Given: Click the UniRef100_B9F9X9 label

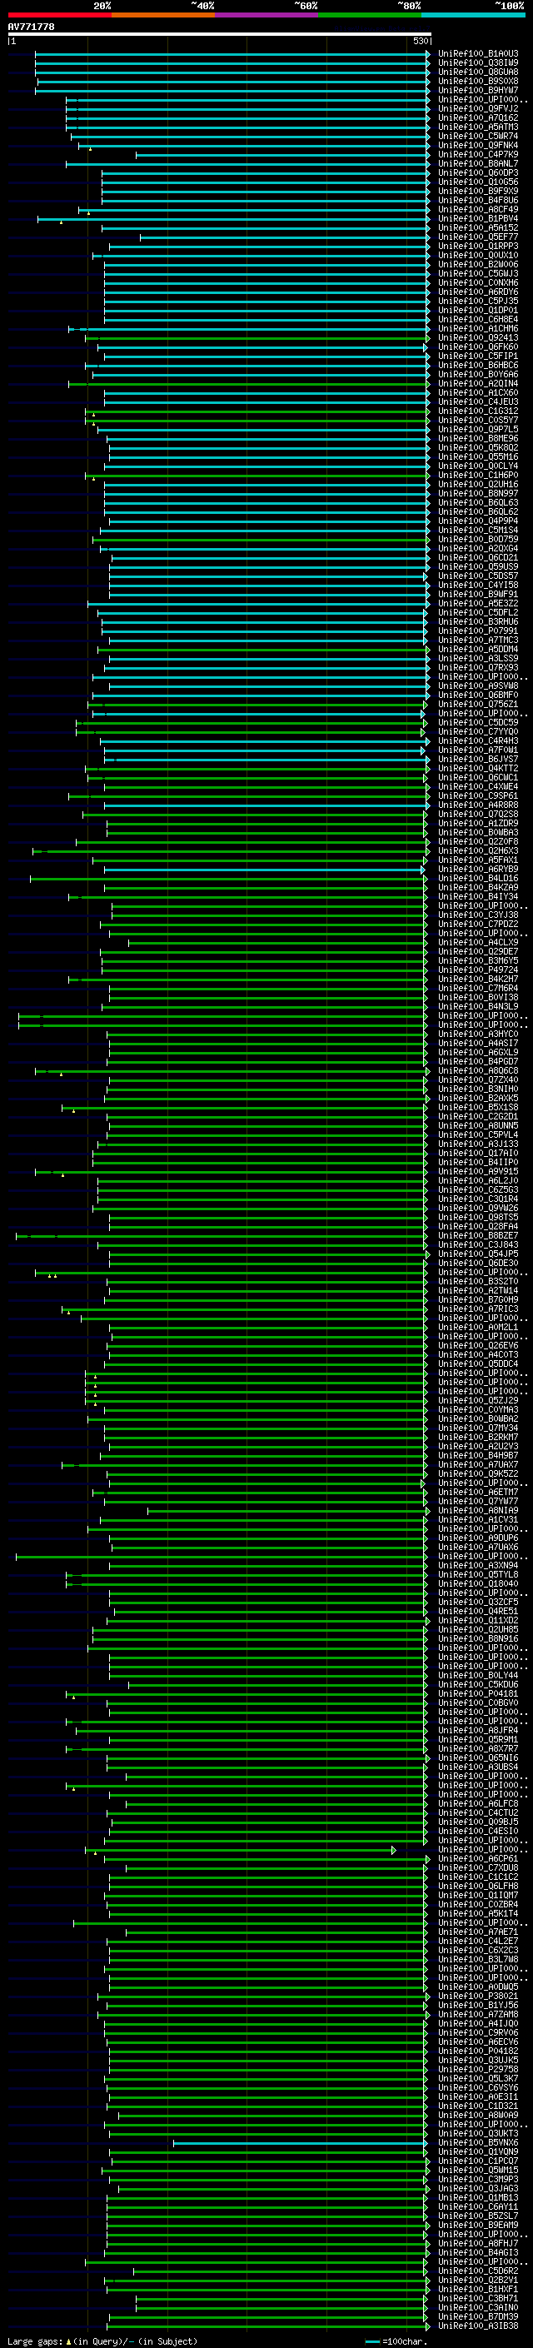Looking at the screenshot, I should 478,192.
